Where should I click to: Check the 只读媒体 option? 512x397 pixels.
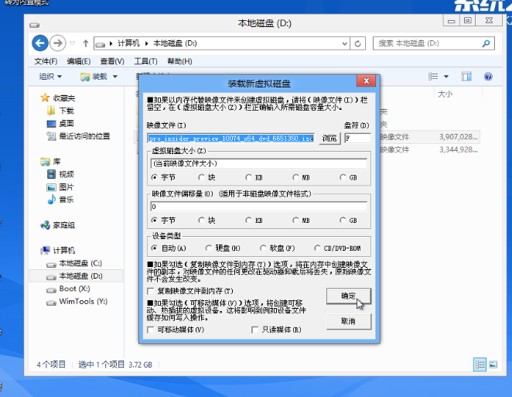[255, 330]
